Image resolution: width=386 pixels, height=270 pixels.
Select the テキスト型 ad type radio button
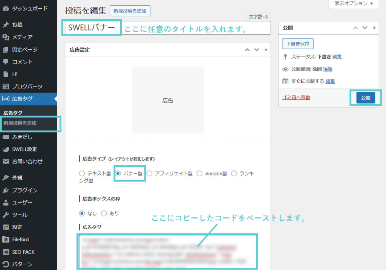(x=82, y=174)
